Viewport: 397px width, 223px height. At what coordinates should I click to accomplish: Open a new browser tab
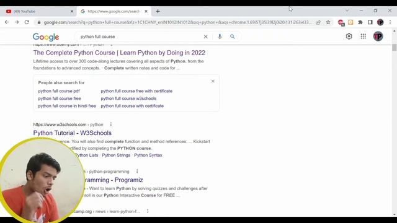coord(158,11)
